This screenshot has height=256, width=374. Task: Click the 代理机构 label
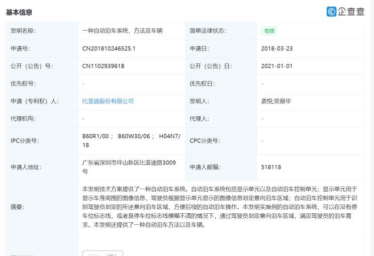[x=23, y=119]
